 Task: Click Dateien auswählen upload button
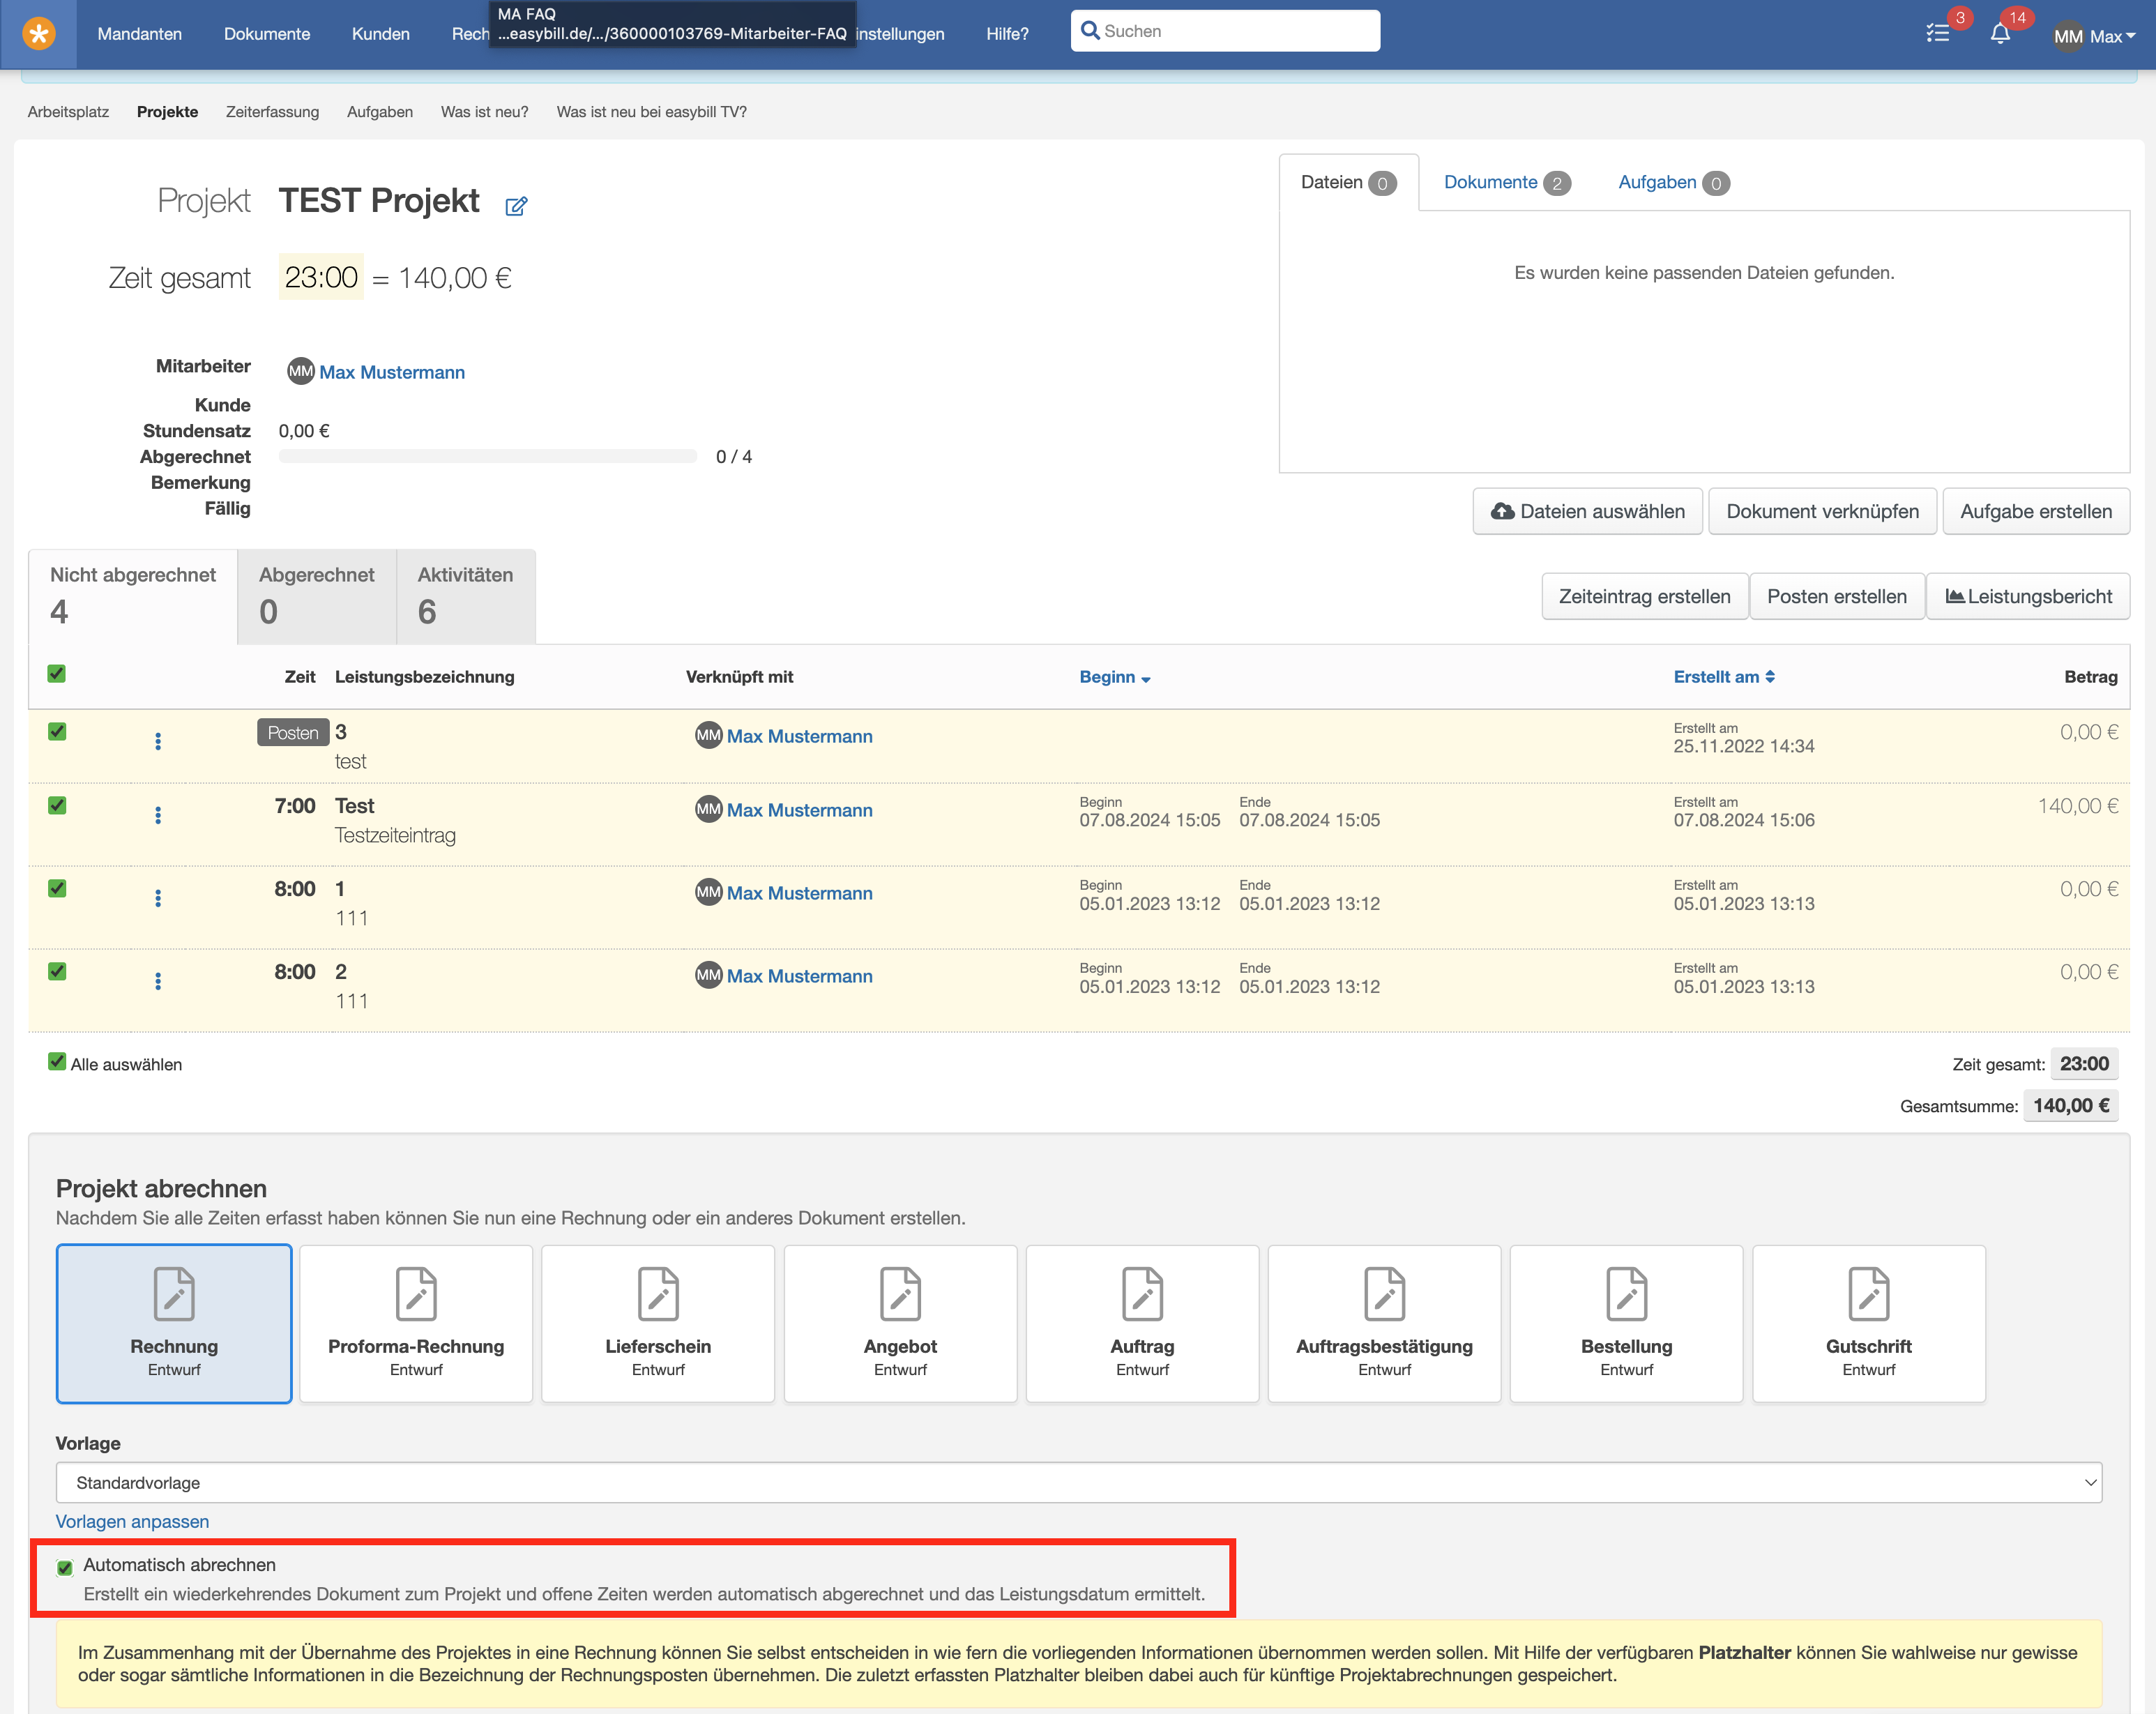tap(1587, 511)
